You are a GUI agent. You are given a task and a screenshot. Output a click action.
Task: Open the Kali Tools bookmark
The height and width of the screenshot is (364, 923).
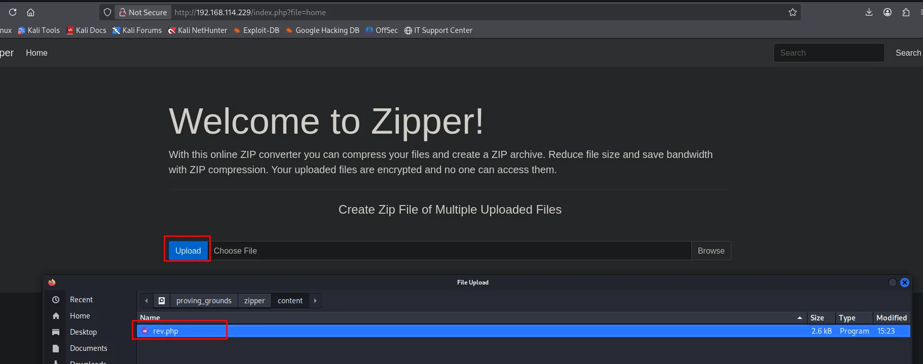[39, 30]
